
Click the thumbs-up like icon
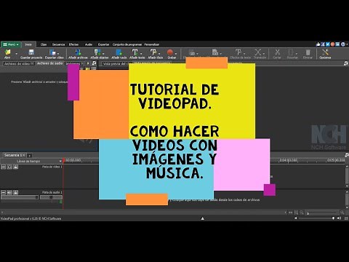click(318, 44)
